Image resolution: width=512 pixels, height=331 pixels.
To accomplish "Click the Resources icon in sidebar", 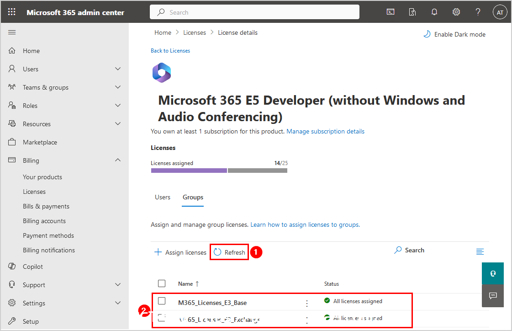I will [12, 124].
